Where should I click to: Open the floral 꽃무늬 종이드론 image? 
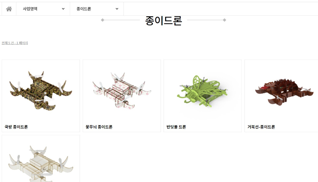click(x=122, y=90)
